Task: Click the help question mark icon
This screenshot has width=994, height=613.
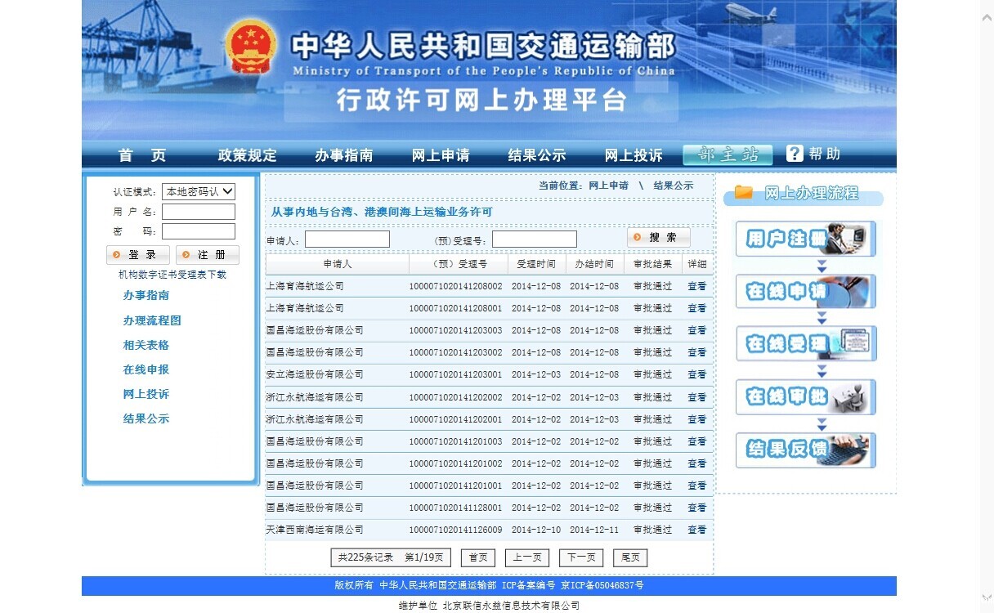Action: click(x=795, y=154)
